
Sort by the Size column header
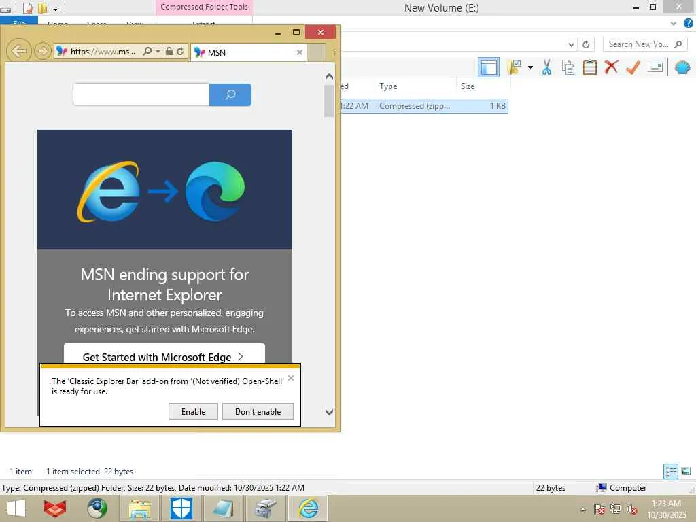(x=482, y=86)
